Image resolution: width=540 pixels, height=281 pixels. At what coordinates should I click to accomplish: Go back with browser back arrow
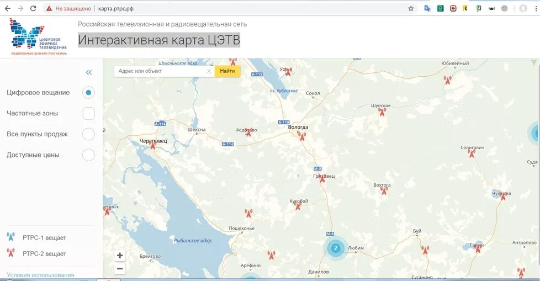(7, 8)
